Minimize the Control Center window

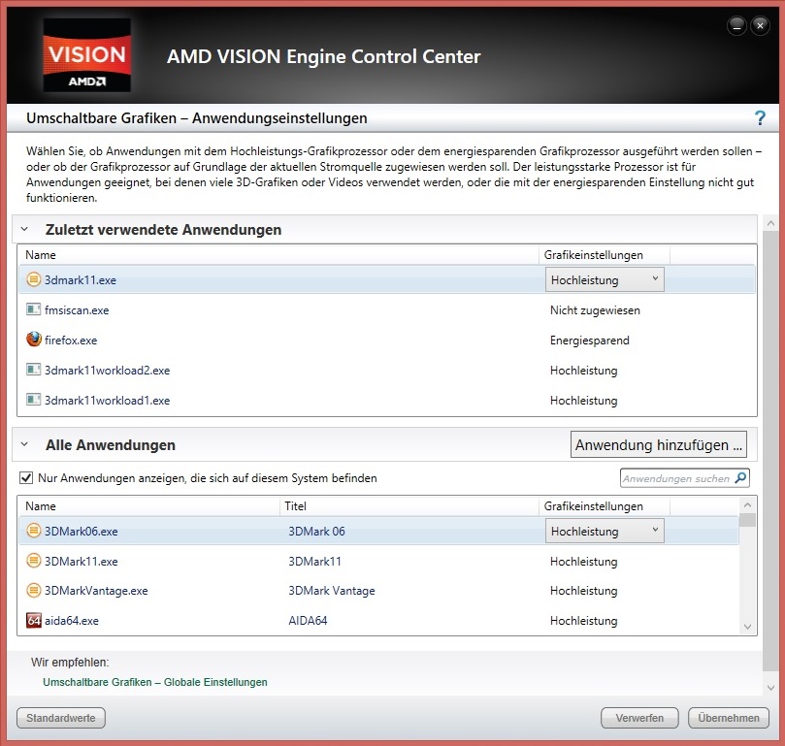click(x=736, y=25)
